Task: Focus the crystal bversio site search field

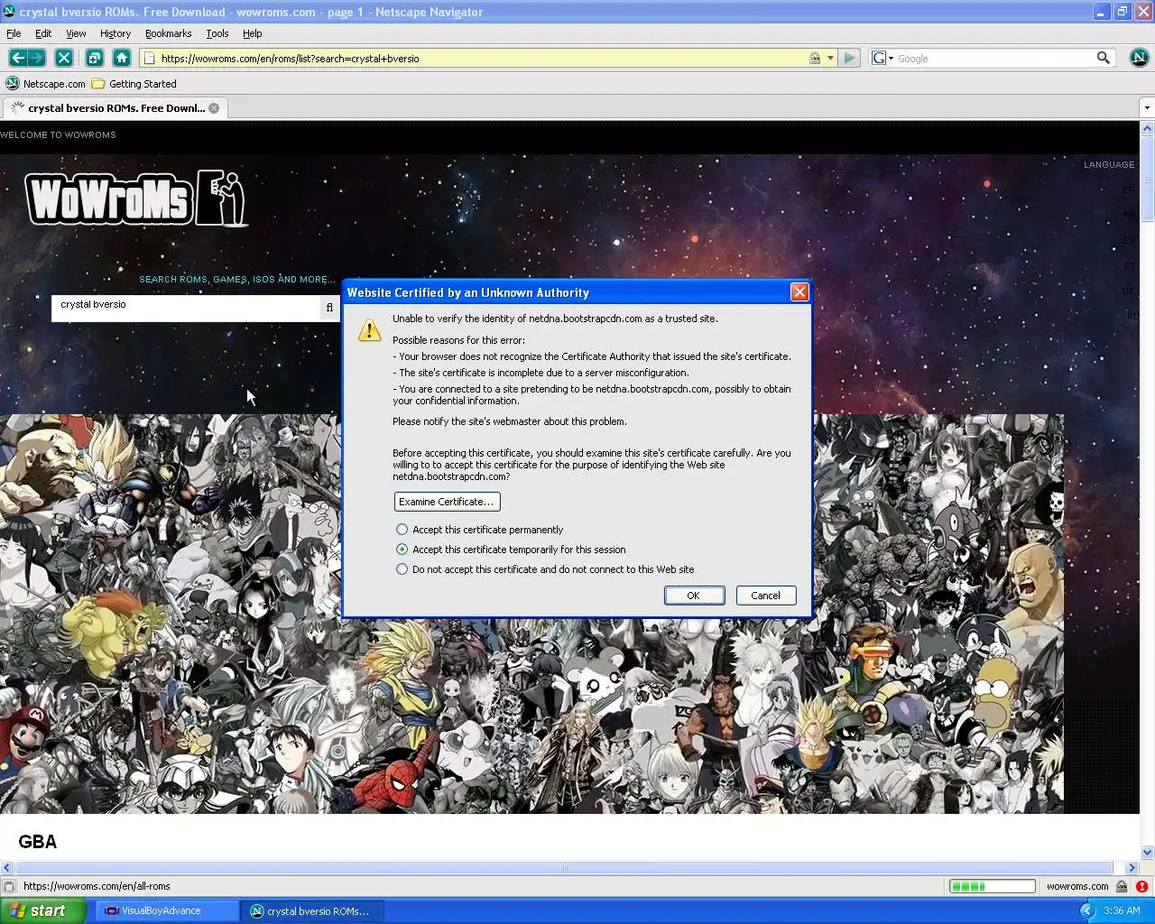Action: click(x=186, y=308)
